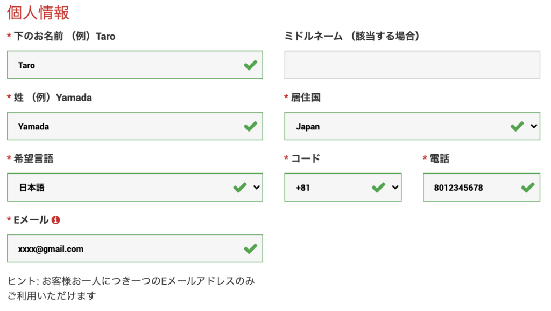Click the empty ミドルネーム input field

(412, 65)
